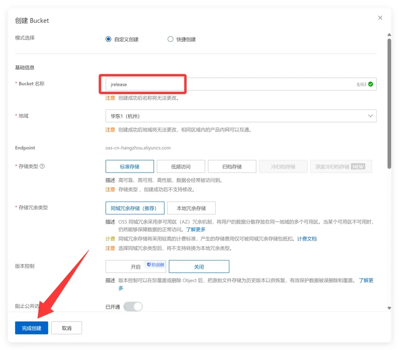Viewport: 399px width, 350px height.
Task: Open 了解更多 link for 版本控制
Action: pyautogui.click(x=366, y=280)
